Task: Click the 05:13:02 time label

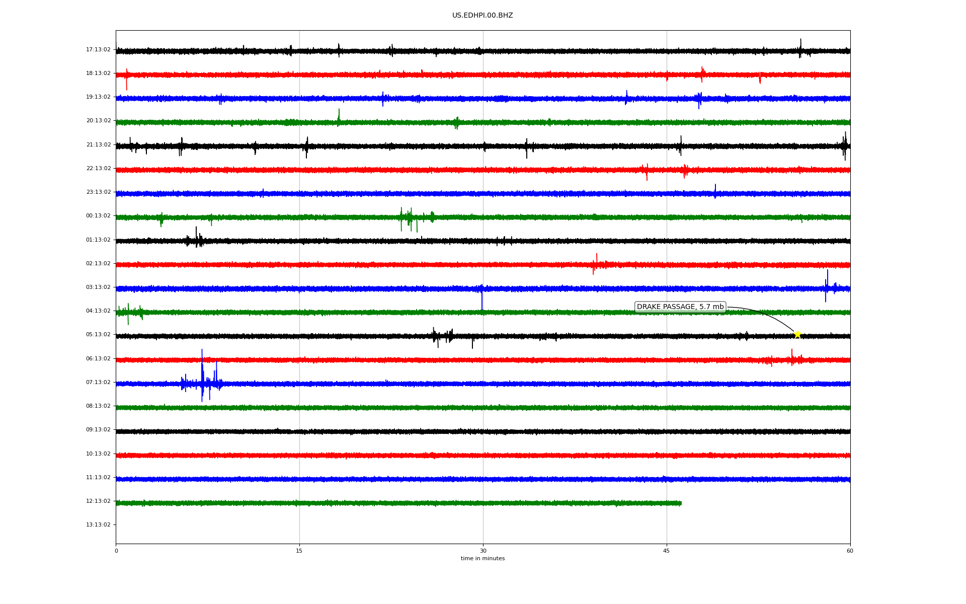Action: pyautogui.click(x=98, y=335)
